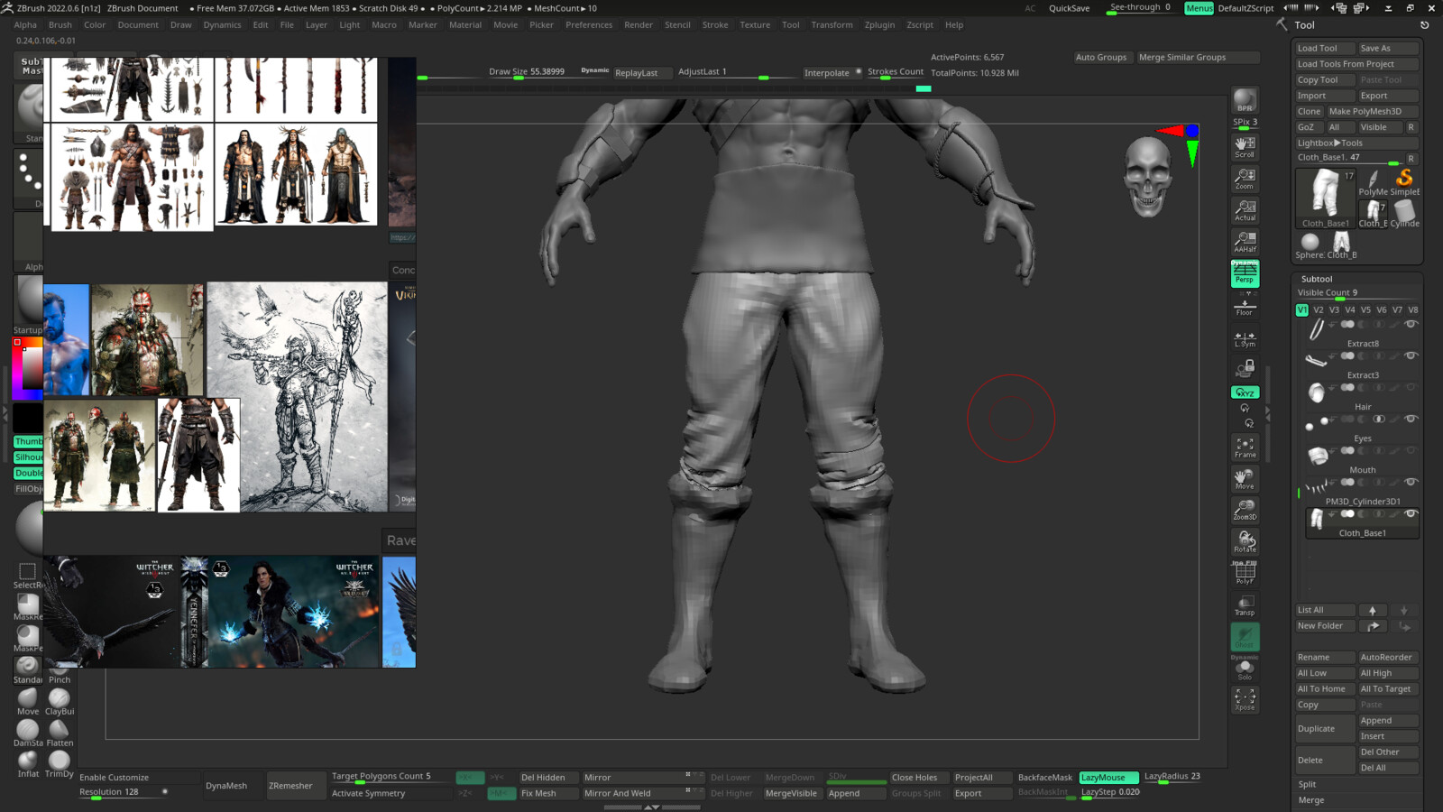The image size is (1443, 812).
Task: Click the main color picker swatch
Action: point(28,368)
